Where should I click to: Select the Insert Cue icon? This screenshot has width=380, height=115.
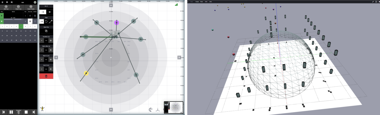[18, 6]
